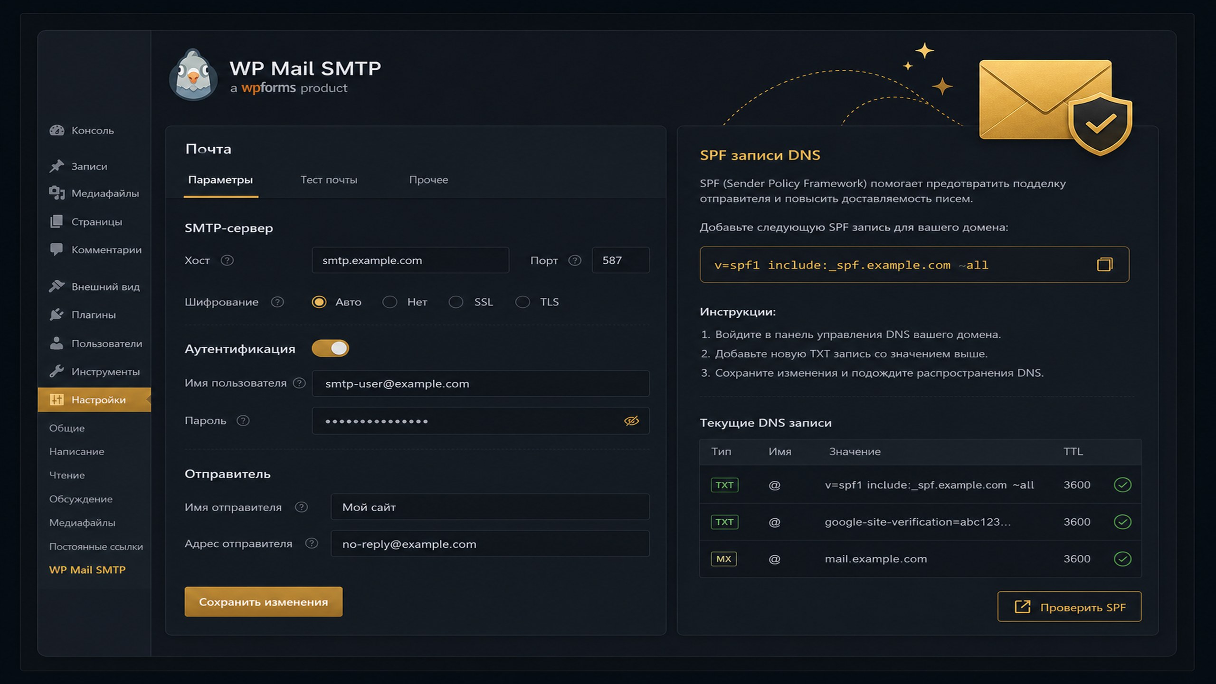This screenshot has width=1216, height=684.
Task: Open Постоянные ссылки submenu item
Action: click(x=96, y=546)
